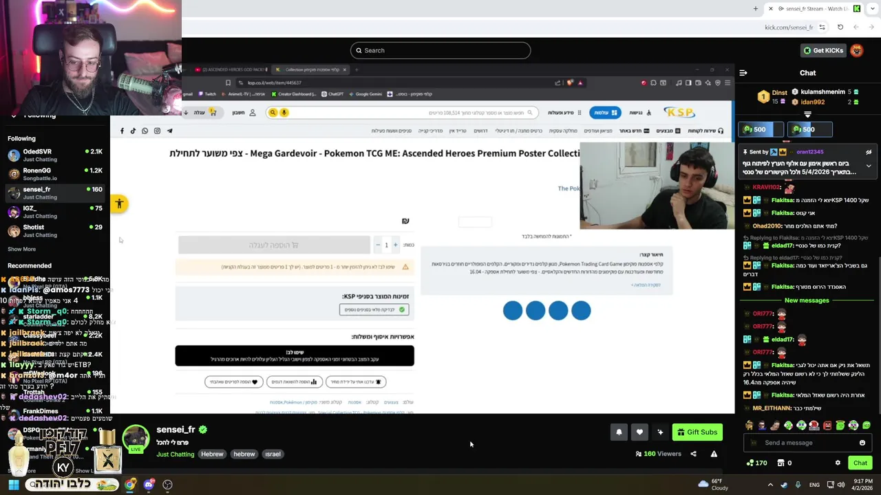Screen dimensions: 881x495
Task: Click the verified badge next to sensei_fr
Action: click(x=203, y=430)
